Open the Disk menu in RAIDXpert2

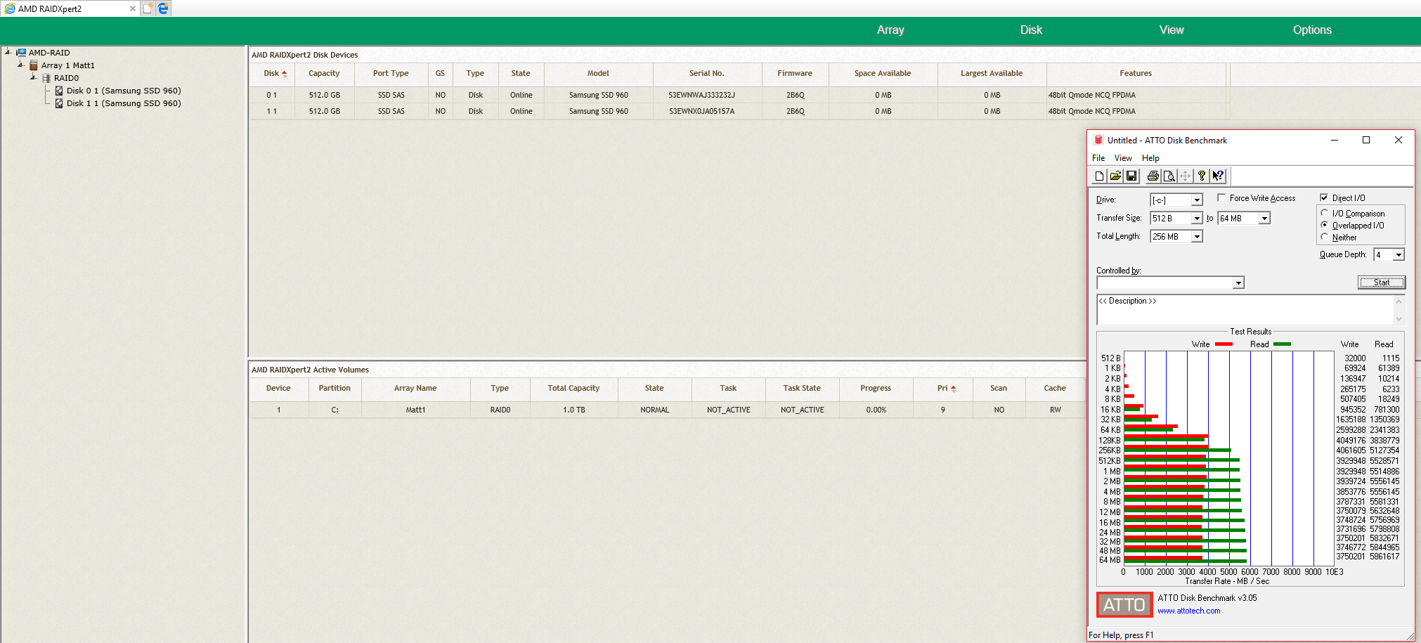pyautogui.click(x=1031, y=30)
